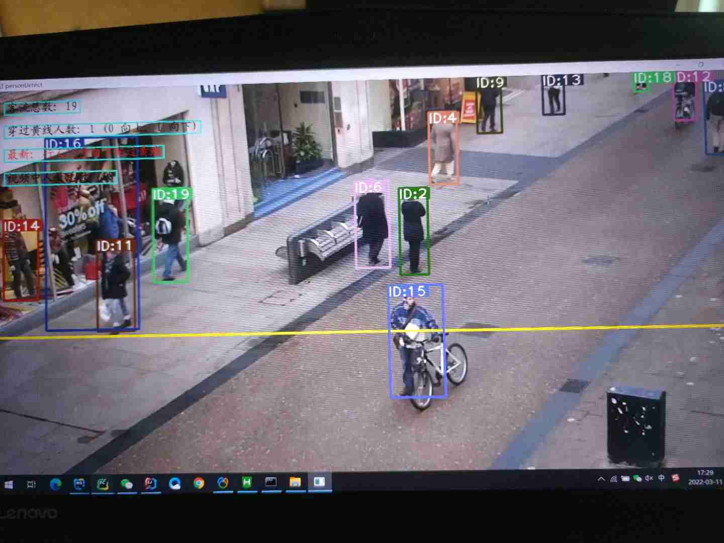This screenshot has height=543, width=724.
Task: Open Task View from the taskbar
Action: 31,484
